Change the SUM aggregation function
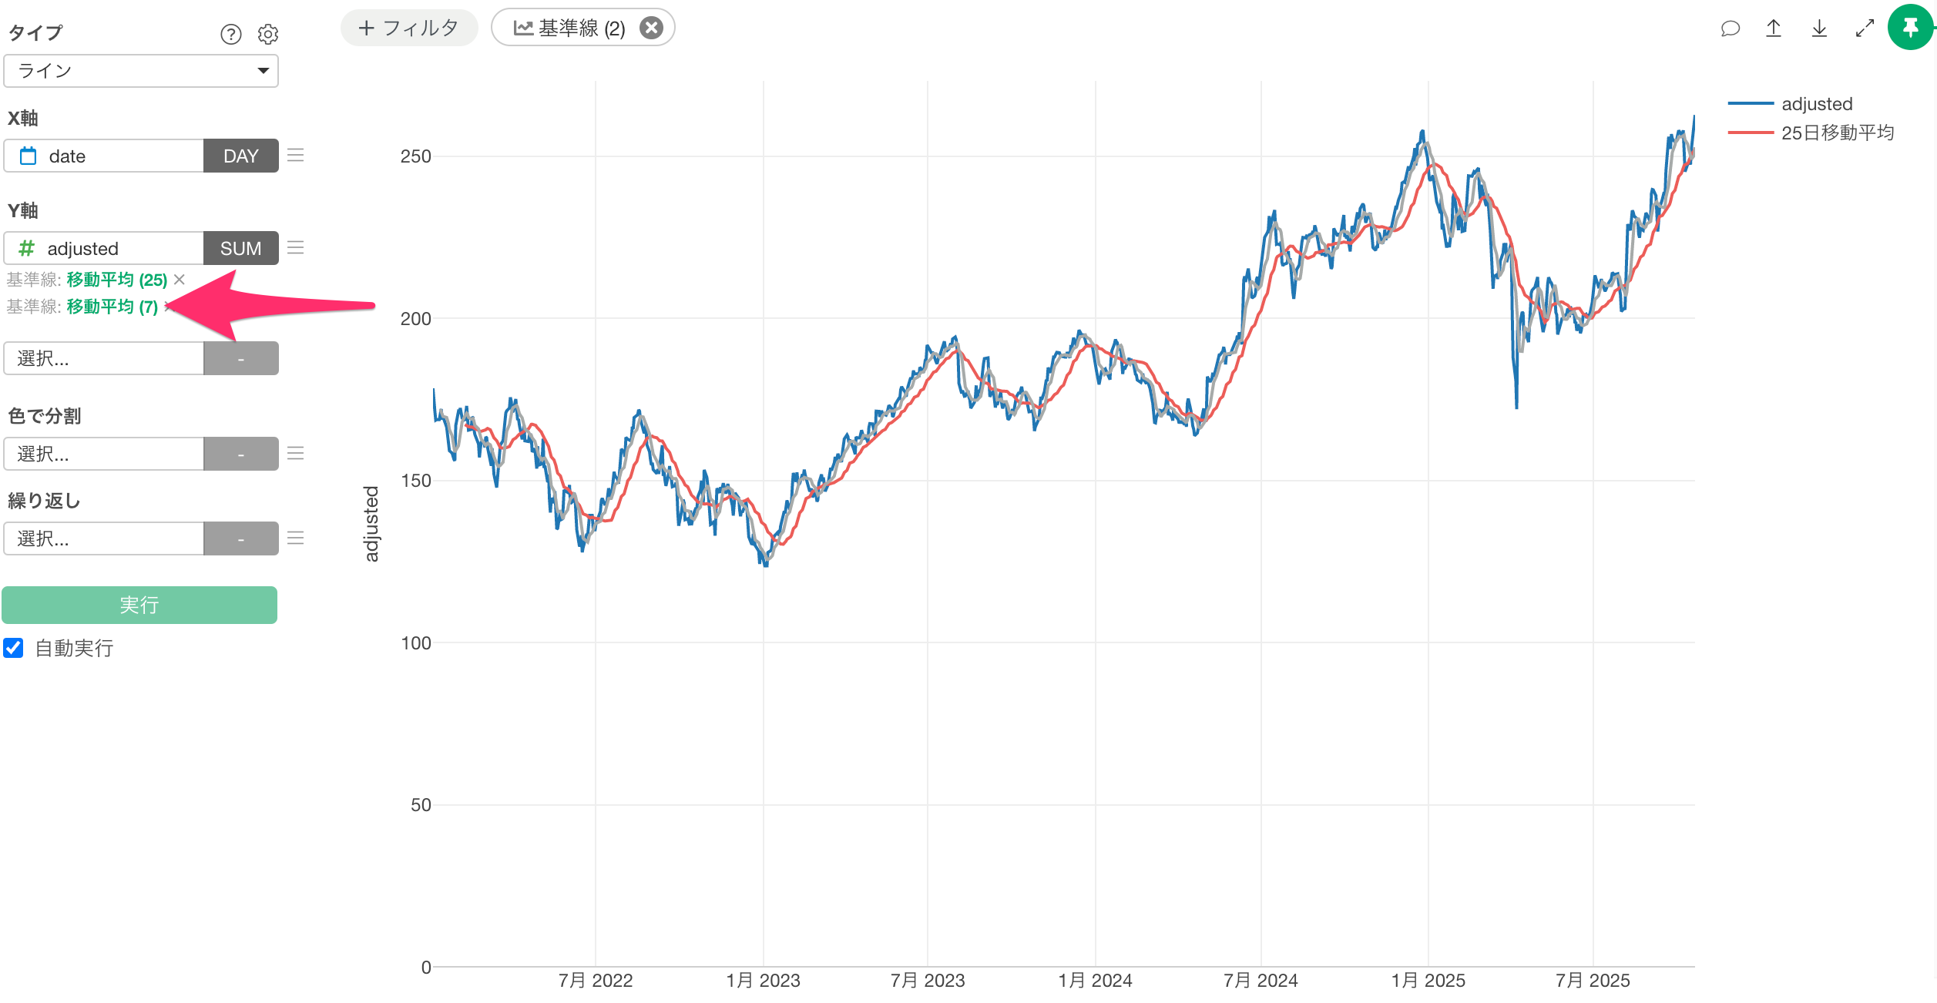1937x1003 pixels. (240, 248)
